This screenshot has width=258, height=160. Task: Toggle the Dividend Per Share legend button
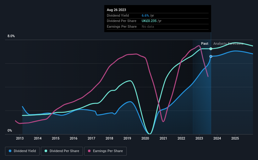pyautogui.click(x=62, y=151)
